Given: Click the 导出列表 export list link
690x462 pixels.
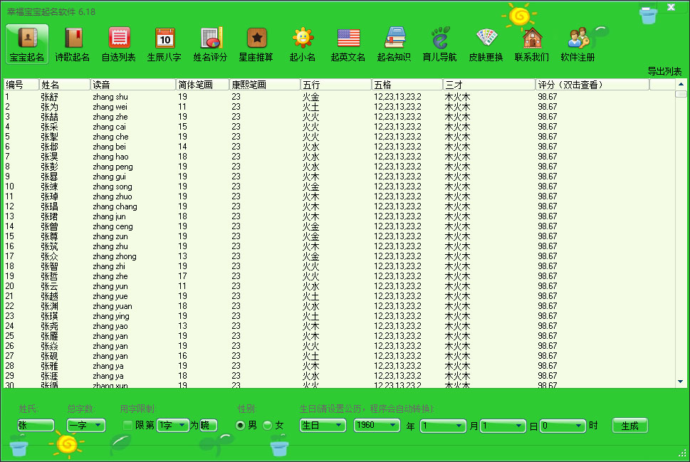Looking at the screenshot, I should 664,71.
